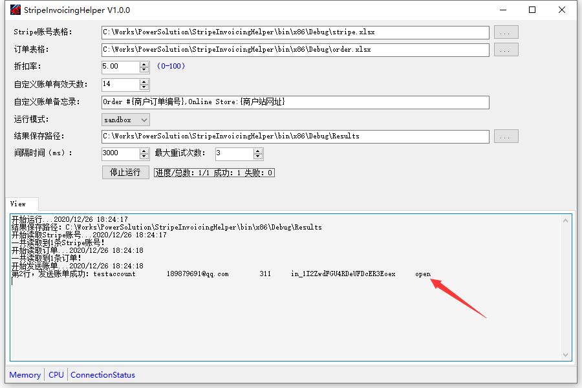The image size is (582, 388).
Task: Increase 自定义账单有效天数 with up arrow
Action: pos(144,81)
